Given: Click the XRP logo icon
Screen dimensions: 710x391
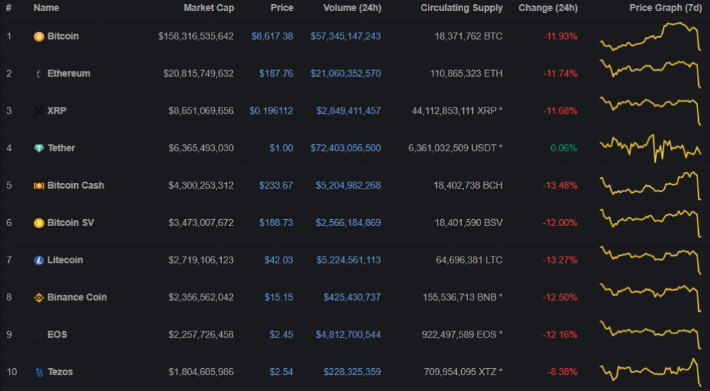Looking at the screenshot, I should pyautogui.click(x=39, y=111).
